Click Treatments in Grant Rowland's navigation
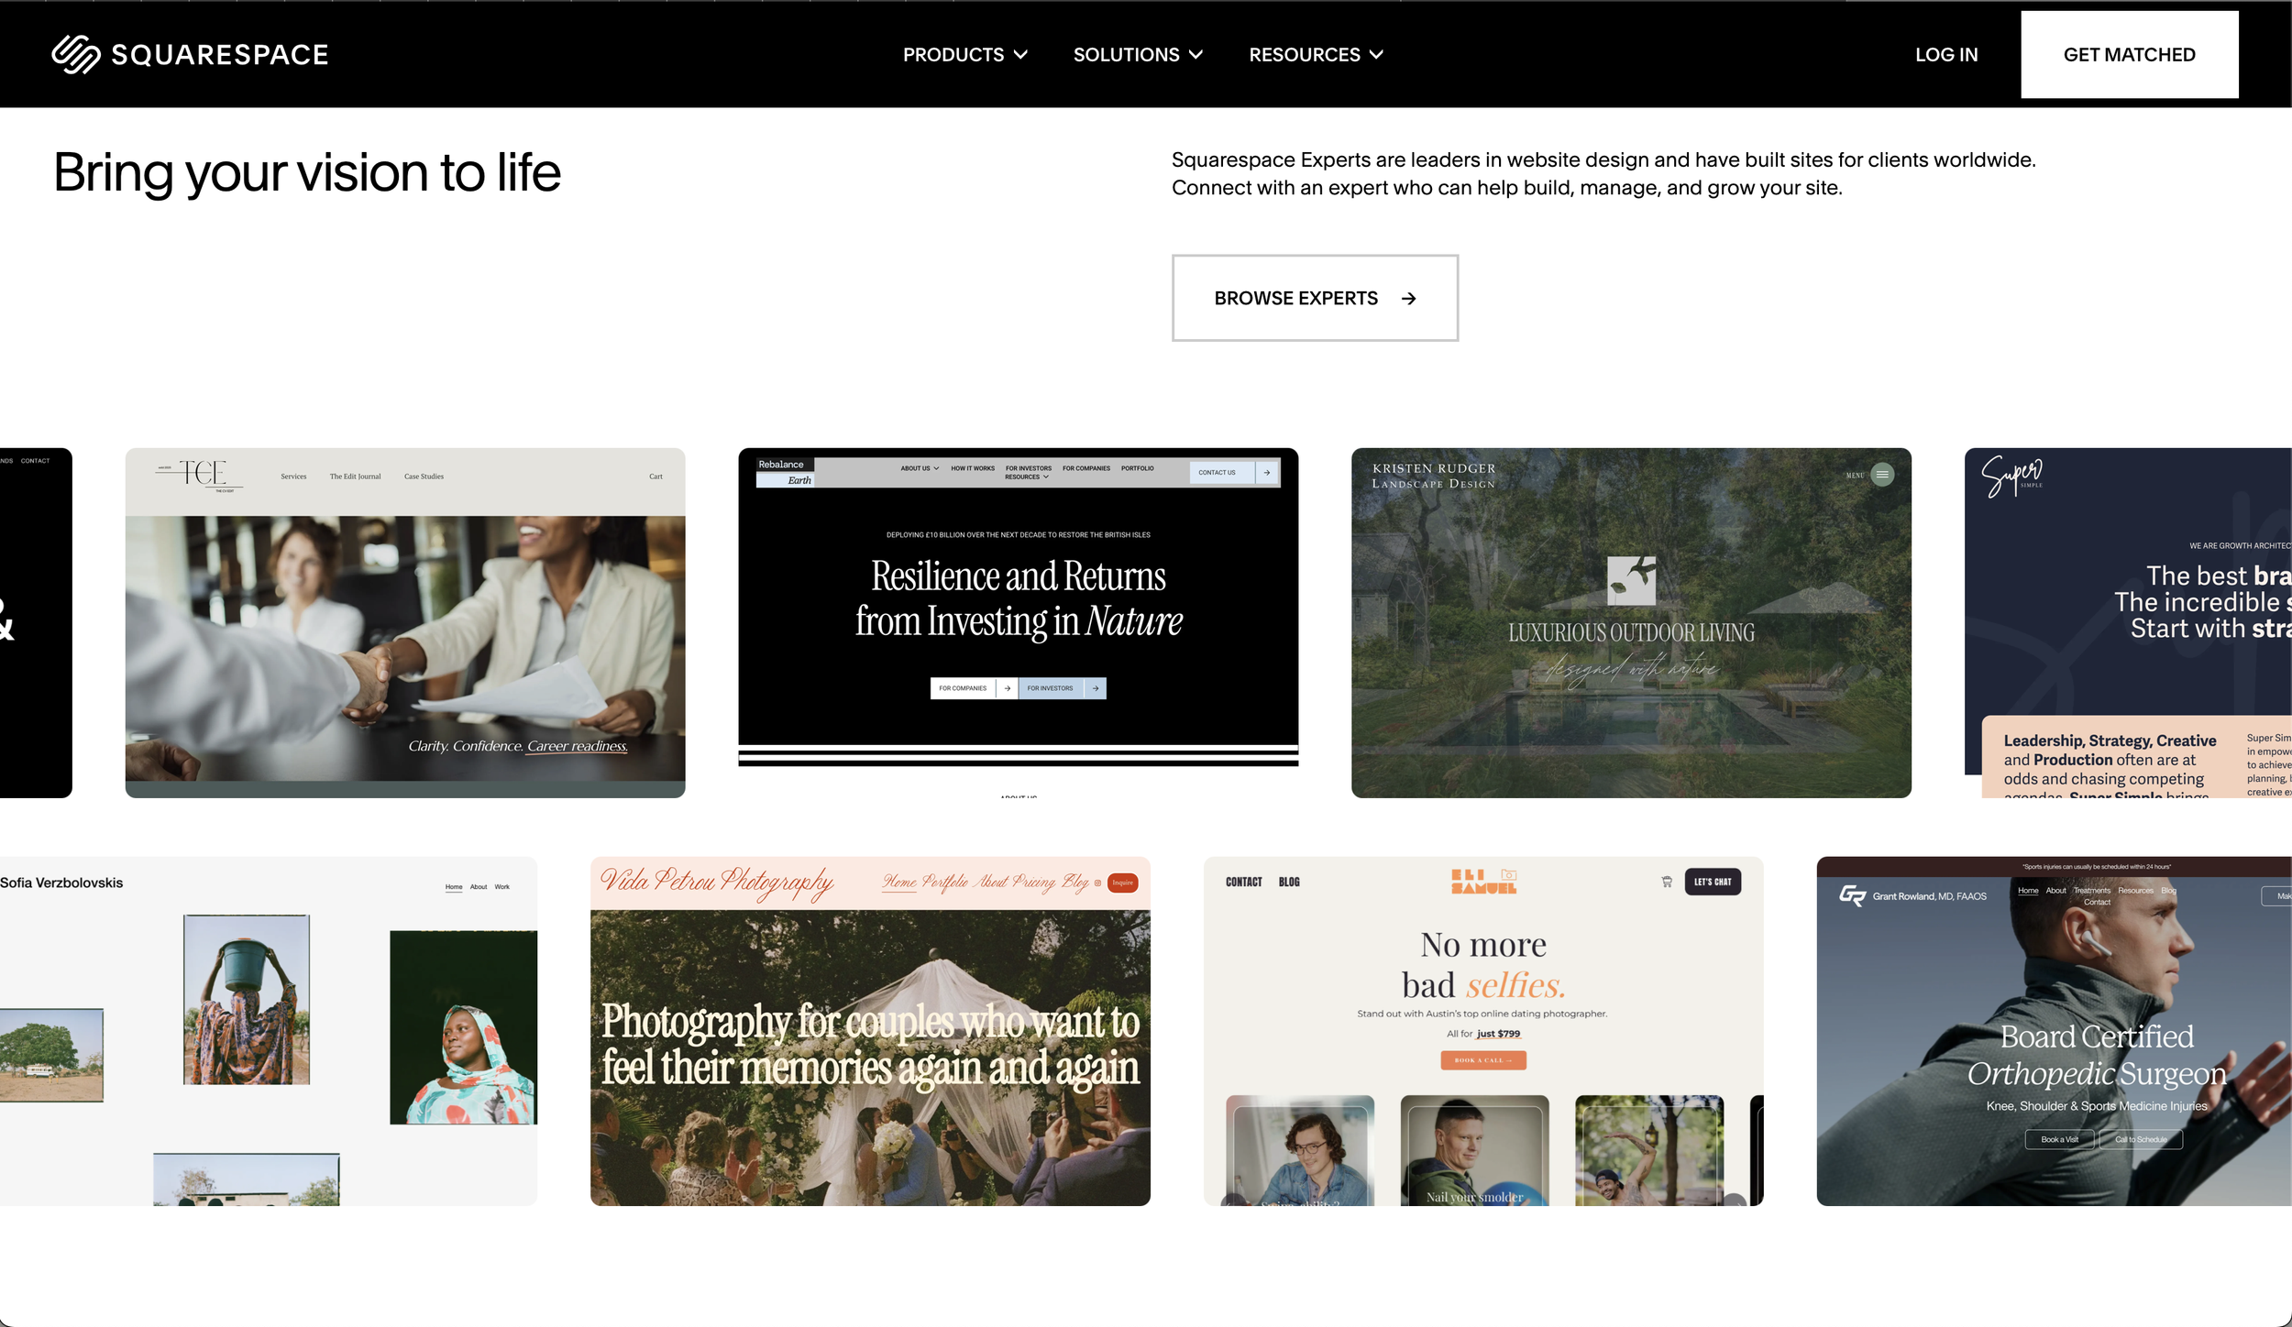 coord(2091,890)
